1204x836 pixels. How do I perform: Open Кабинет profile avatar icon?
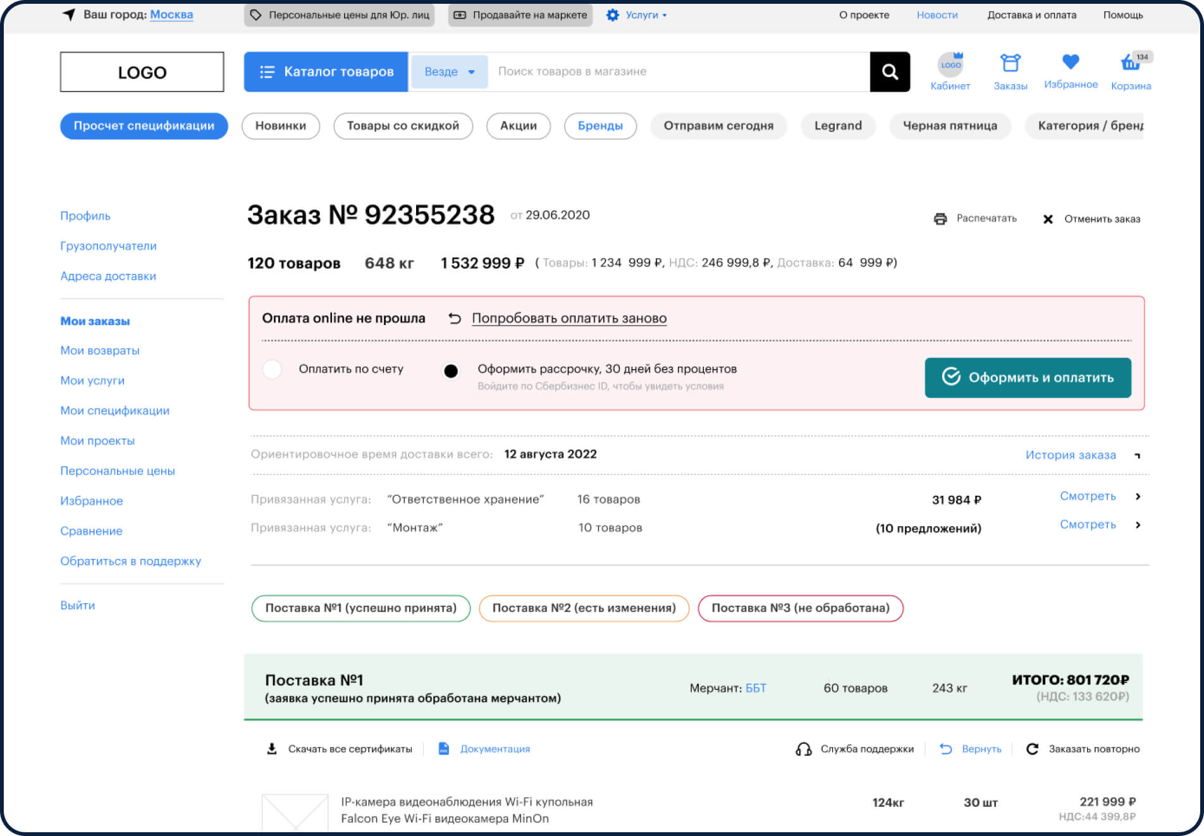coord(950,65)
